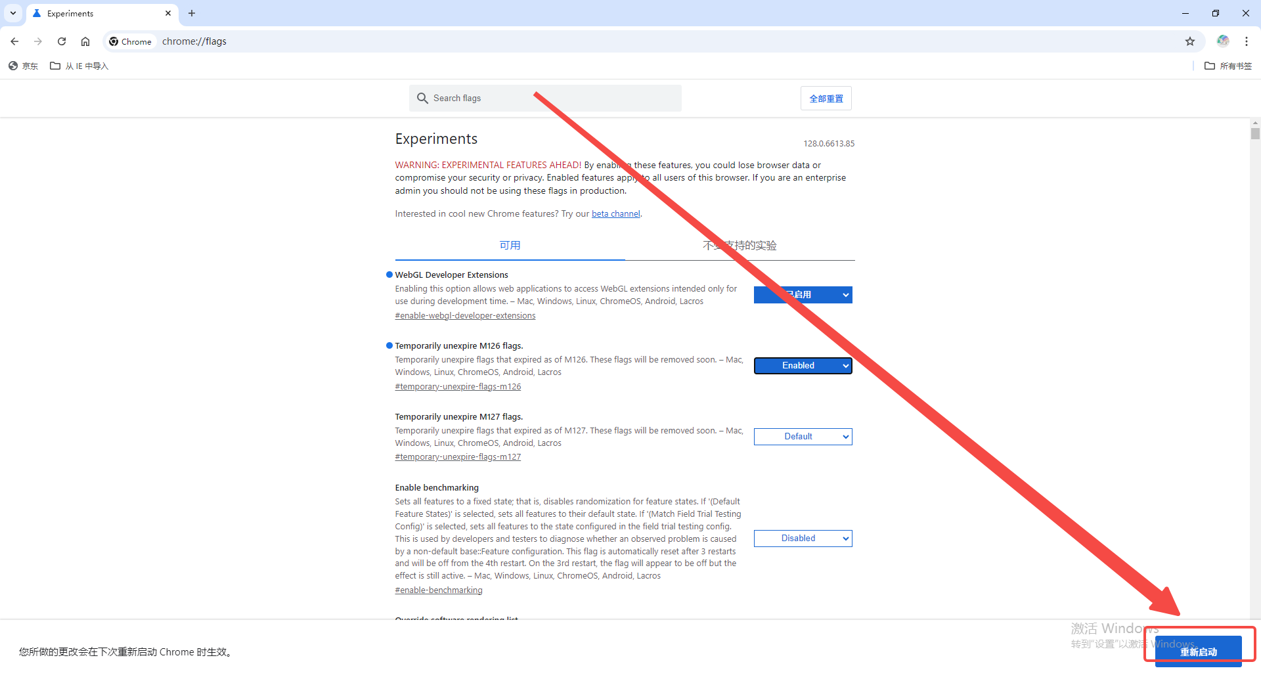Viewport: 1261px width, 683px height.
Task: Click the Experiments page heading
Action: tap(436, 139)
